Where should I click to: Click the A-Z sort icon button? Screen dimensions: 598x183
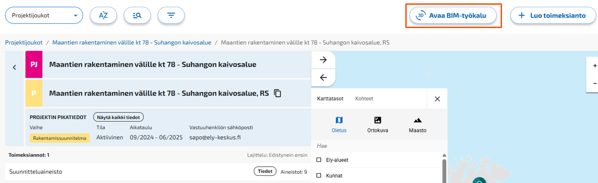103,16
